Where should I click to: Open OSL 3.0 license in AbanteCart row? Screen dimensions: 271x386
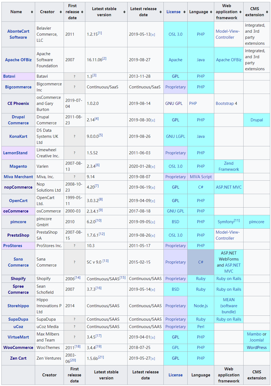[176, 34]
